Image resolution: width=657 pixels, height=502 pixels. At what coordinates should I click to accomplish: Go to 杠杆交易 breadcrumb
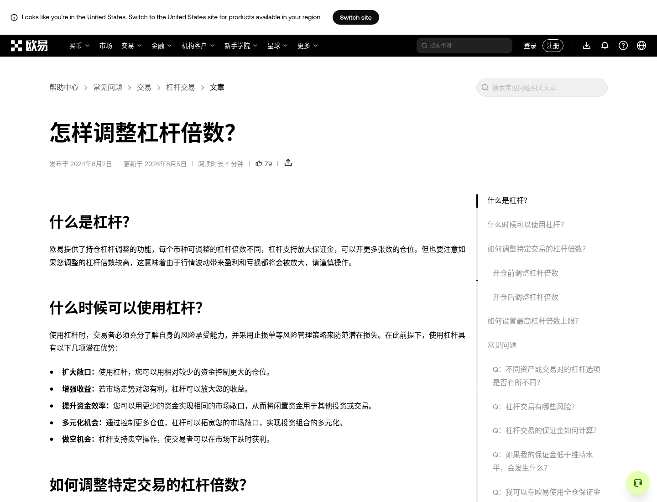(x=181, y=87)
